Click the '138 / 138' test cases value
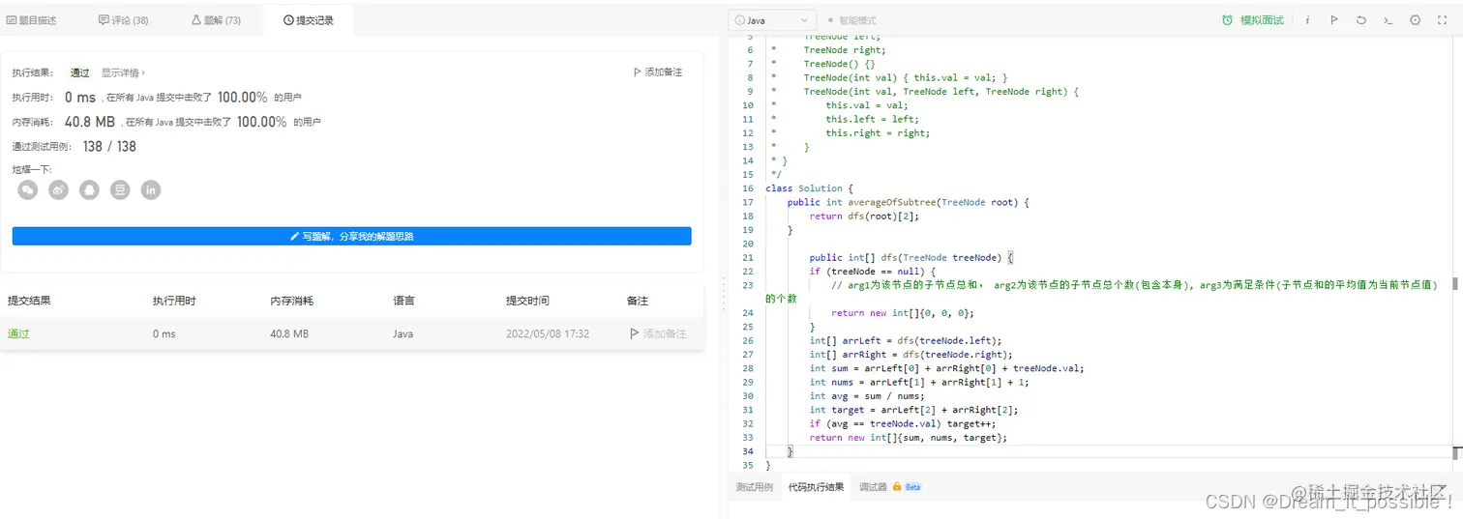Viewport: 1463px width, 519px height. click(109, 147)
